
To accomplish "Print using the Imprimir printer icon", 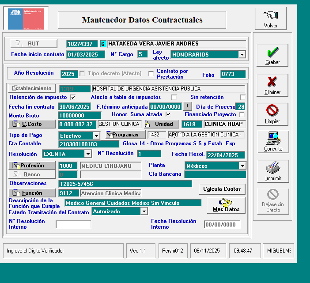I will tap(272, 171).
